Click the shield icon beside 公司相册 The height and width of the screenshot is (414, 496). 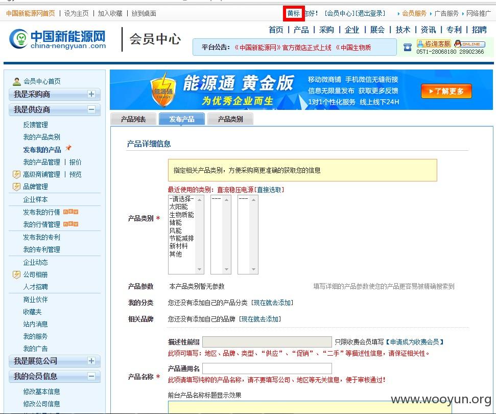[16, 275]
